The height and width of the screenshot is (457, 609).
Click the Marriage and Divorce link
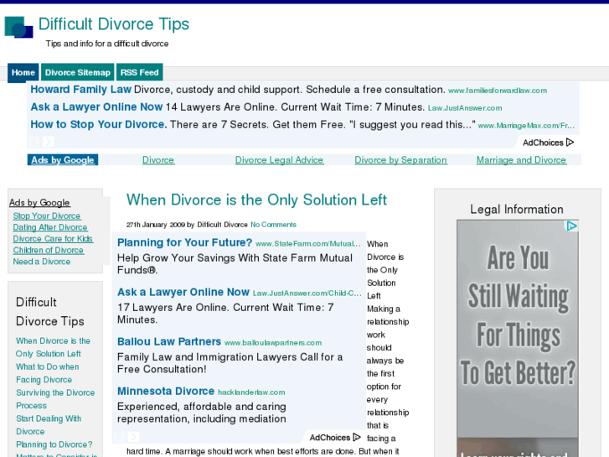[x=521, y=160]
